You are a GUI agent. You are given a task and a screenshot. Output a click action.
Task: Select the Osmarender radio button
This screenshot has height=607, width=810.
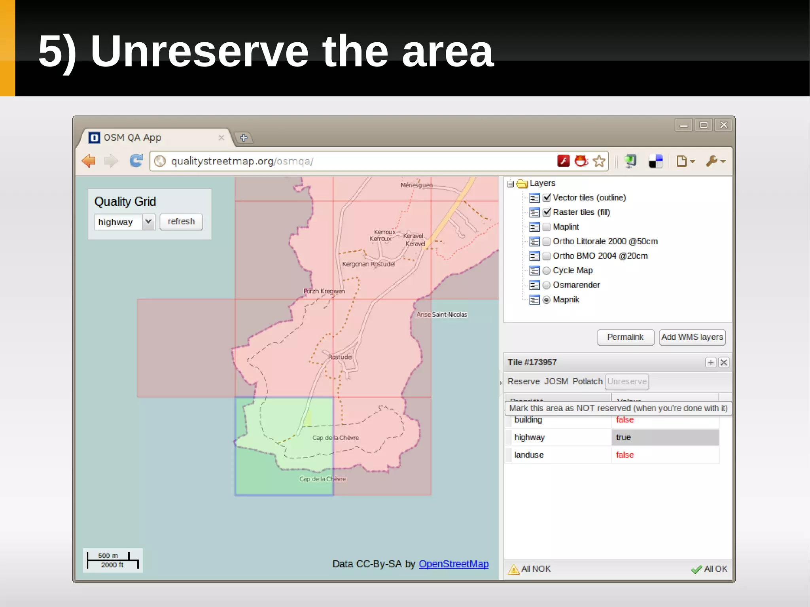[x=547, y=285]
